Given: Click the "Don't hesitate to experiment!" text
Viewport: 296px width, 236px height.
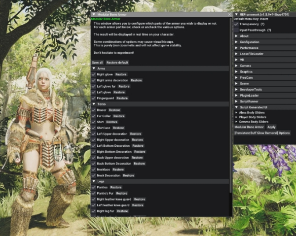Looking at the screenshot, I should coord(114,53).
